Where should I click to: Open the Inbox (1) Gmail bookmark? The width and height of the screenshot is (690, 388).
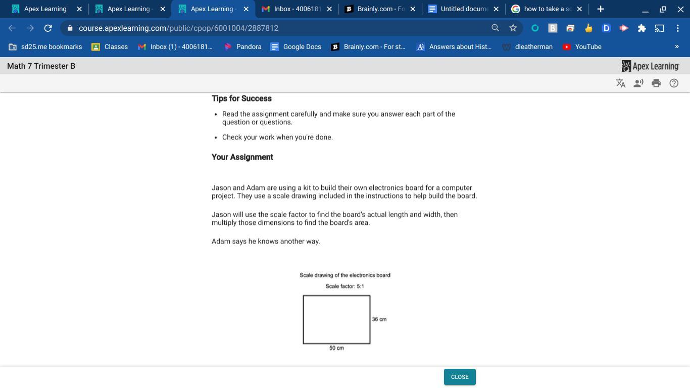click(x=175, y=46)
